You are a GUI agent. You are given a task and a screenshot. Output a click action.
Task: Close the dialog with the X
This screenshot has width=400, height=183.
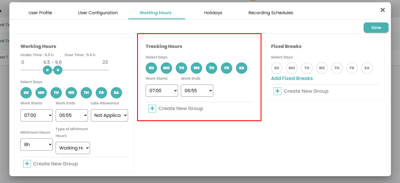pyautogui.click(x=383, y=10)
